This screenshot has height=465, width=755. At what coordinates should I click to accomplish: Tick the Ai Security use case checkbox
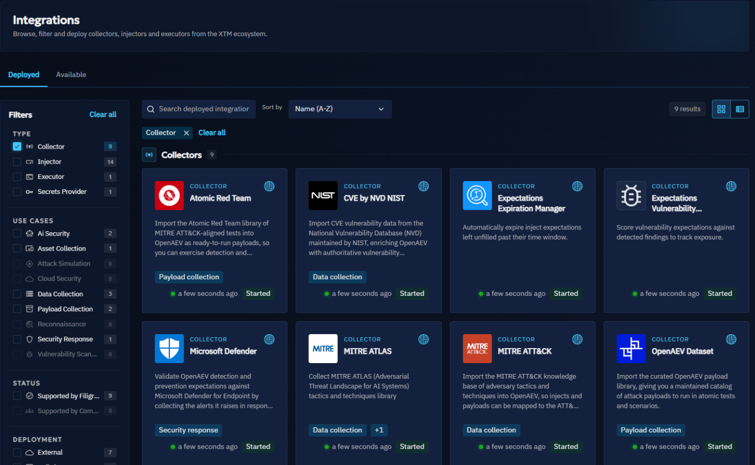(x=17, y=233)
